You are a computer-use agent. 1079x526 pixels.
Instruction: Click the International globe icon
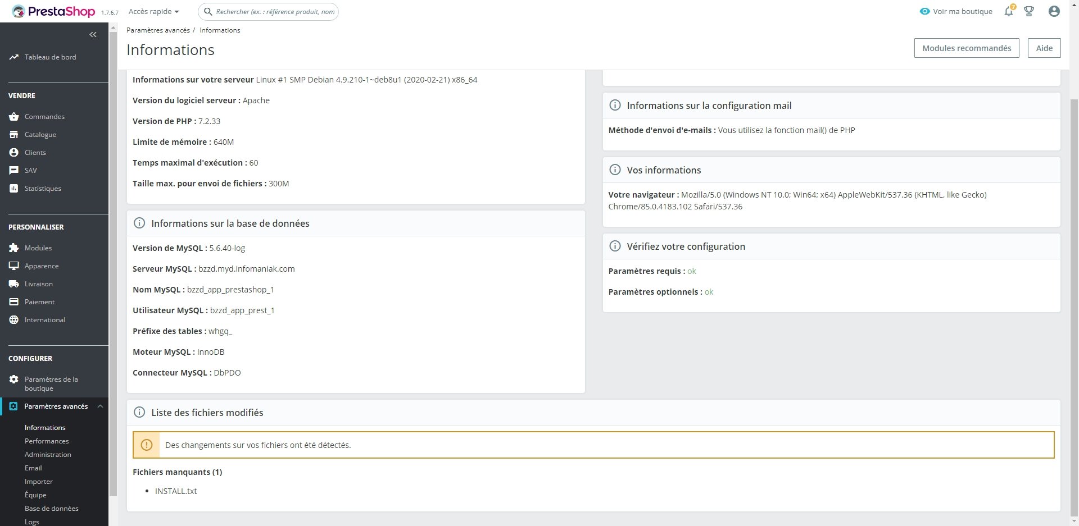[14, 320]
